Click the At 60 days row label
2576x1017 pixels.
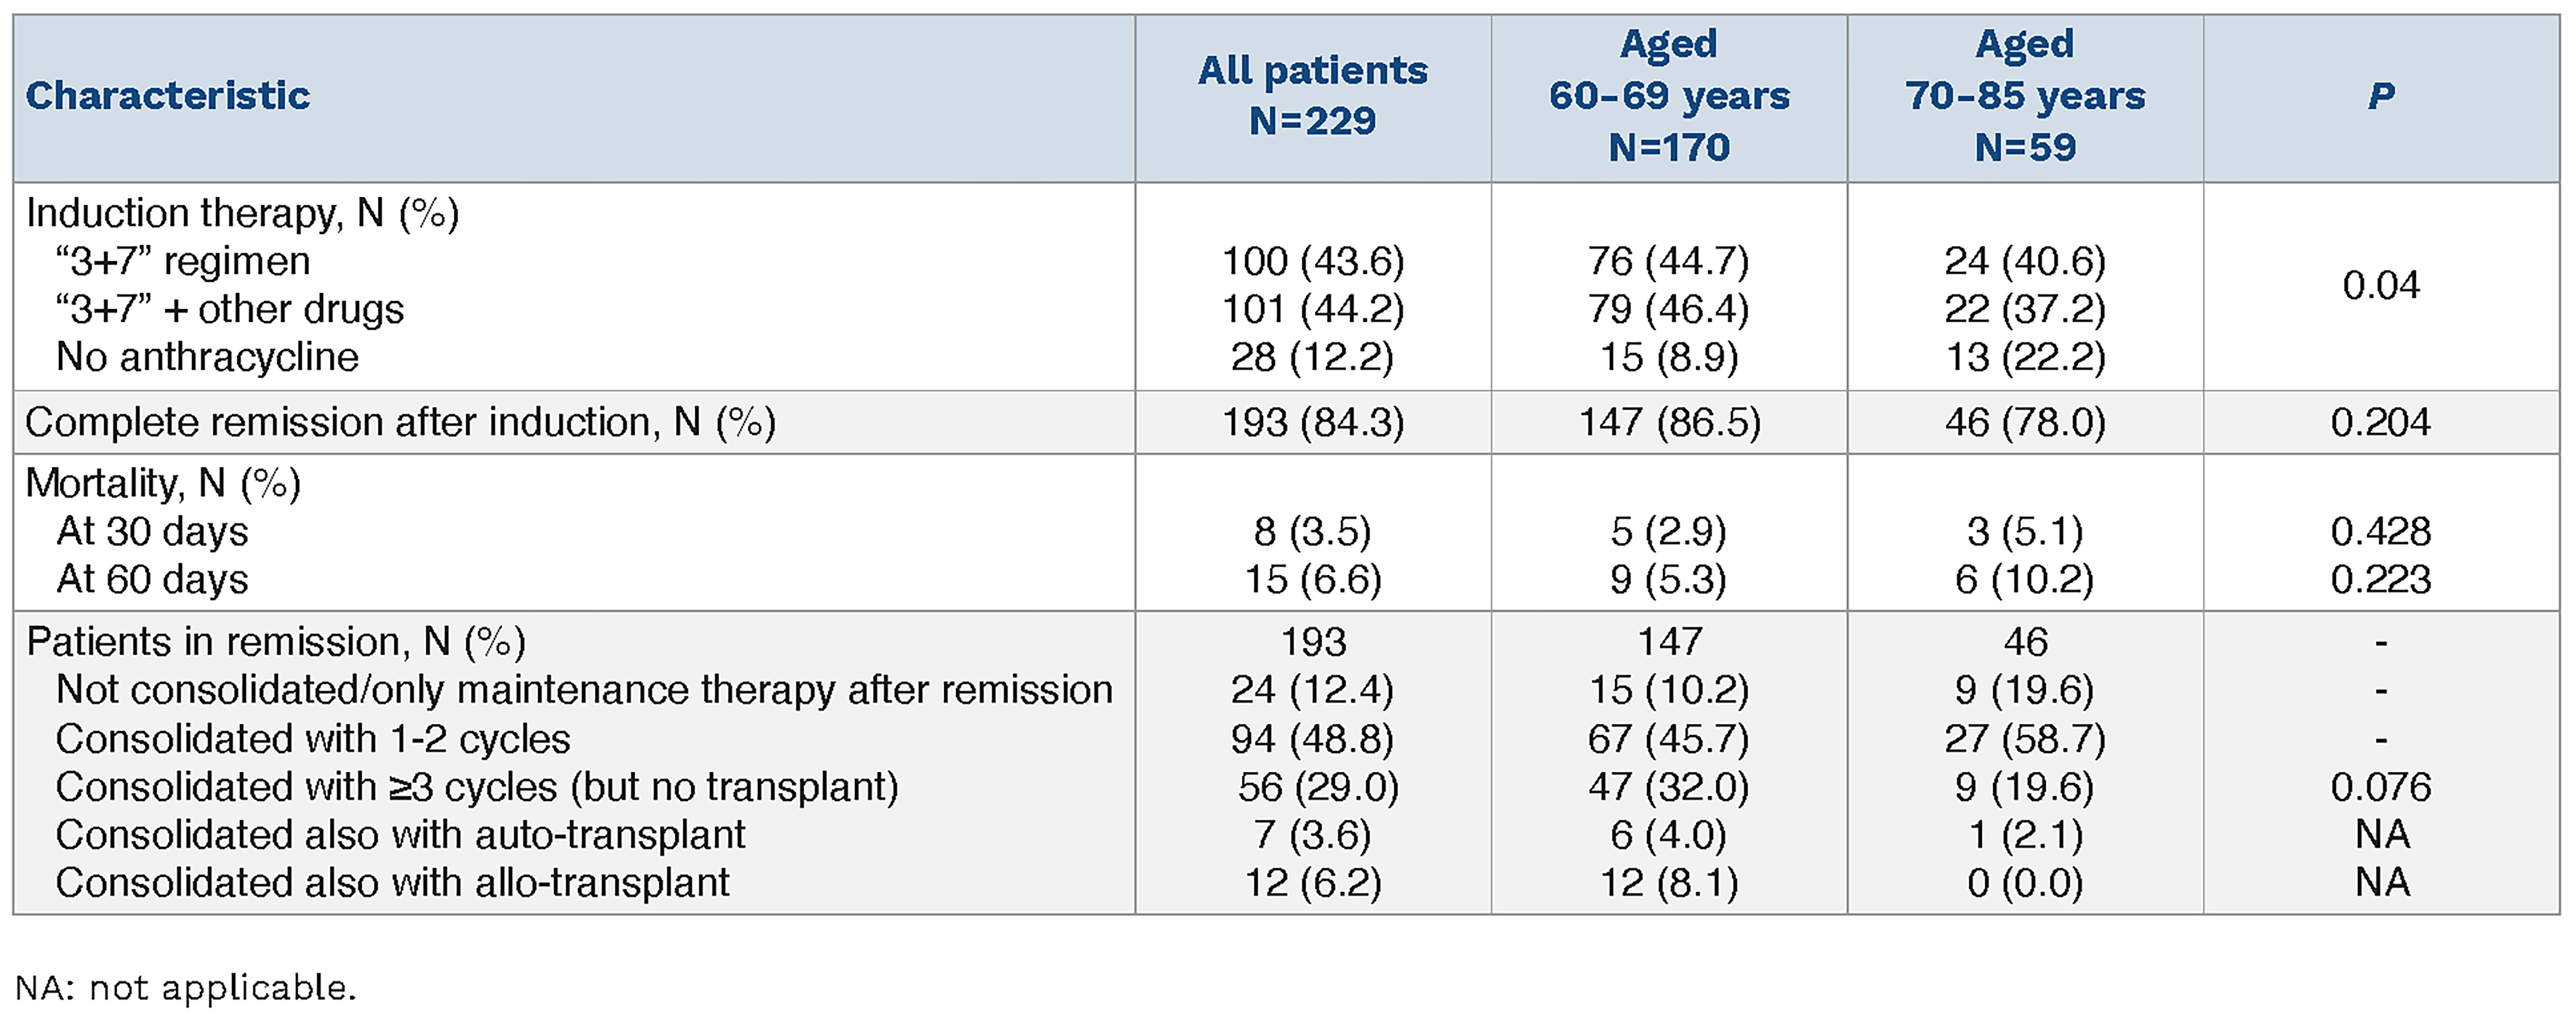152,579
